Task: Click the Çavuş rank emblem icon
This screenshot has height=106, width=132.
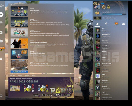Action: pos(97,13)
